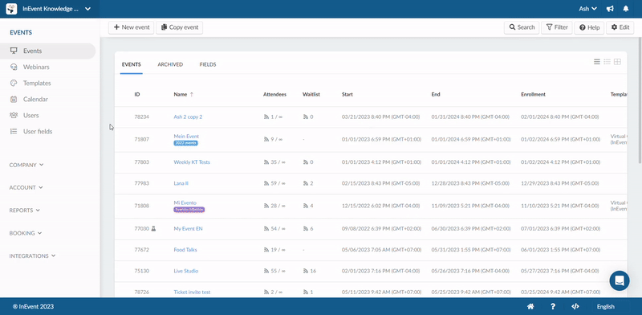Expand the ACCOUNT section

pyautogui.click(x=26, y=187)
